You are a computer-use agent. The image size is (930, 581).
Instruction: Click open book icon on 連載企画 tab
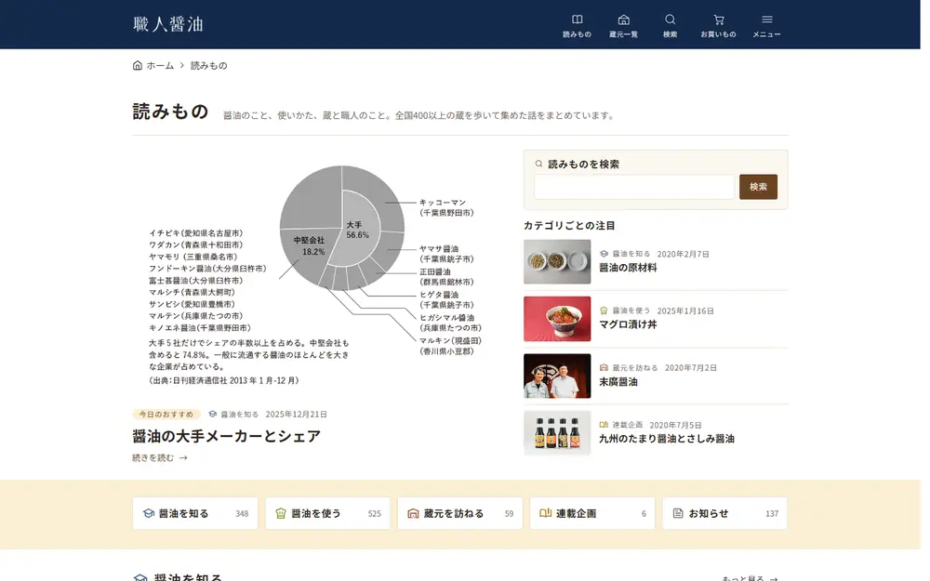pyautogui.click(x=546, y=513)
